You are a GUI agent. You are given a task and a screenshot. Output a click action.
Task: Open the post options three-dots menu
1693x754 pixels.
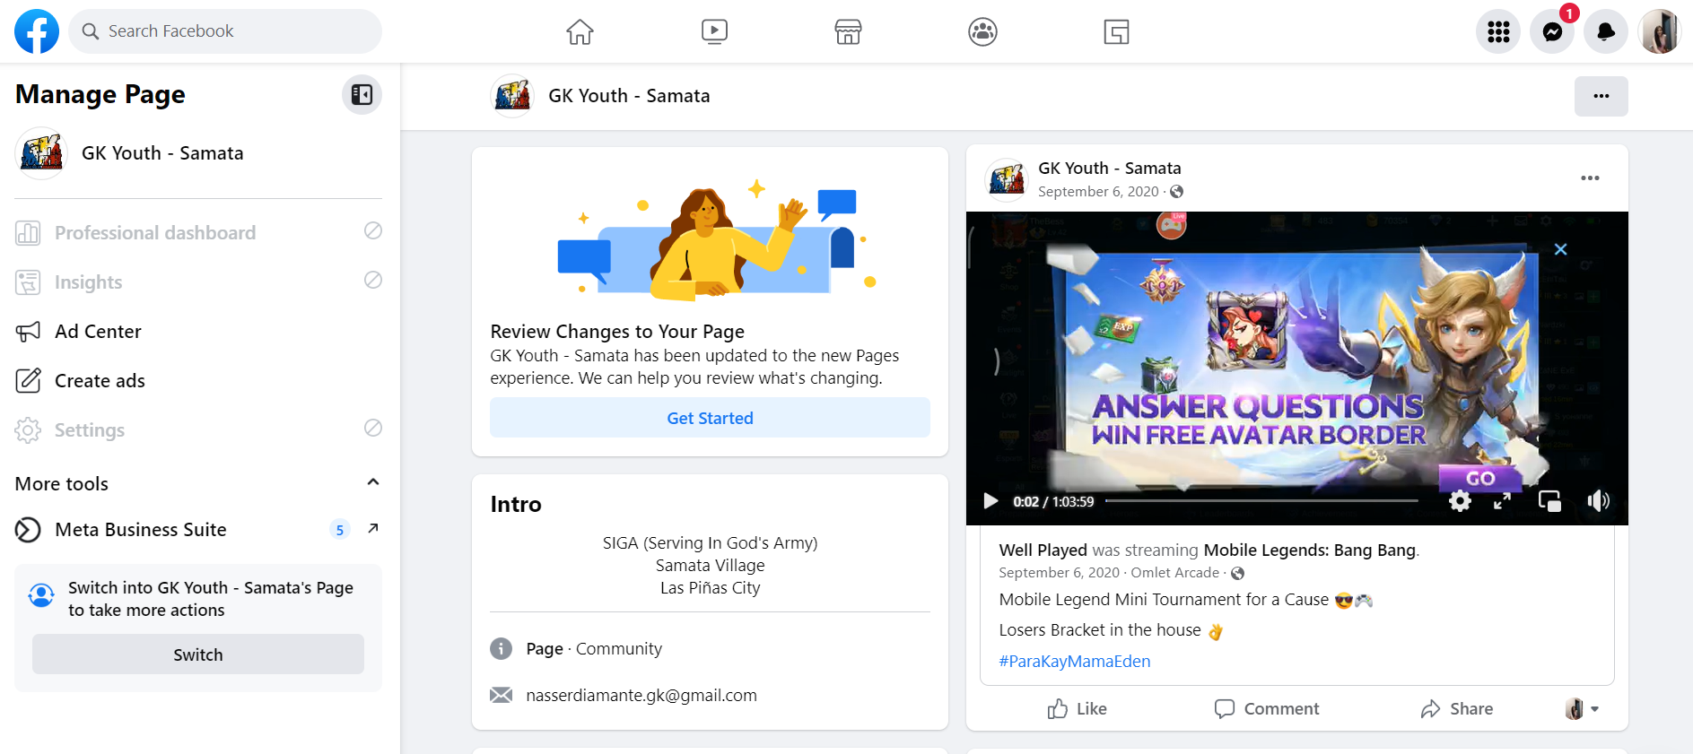point(1590,178)
